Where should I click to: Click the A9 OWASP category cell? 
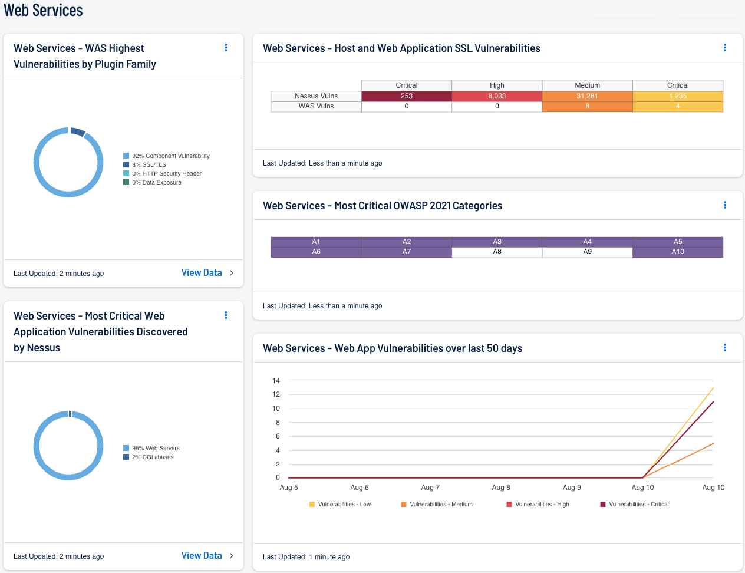[x=588, y=252]
